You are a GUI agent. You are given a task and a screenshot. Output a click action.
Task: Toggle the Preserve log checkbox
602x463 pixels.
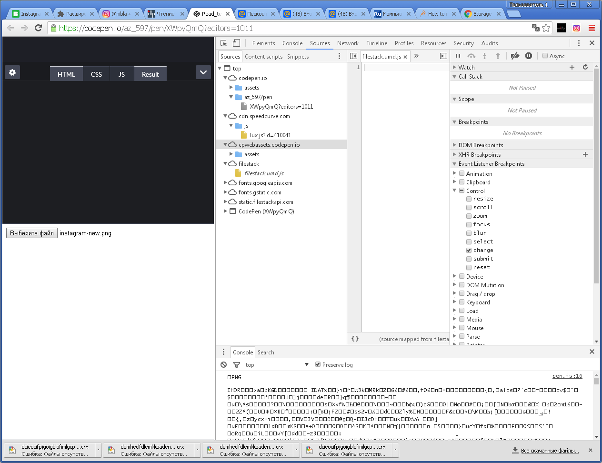(x=318, y=364)
